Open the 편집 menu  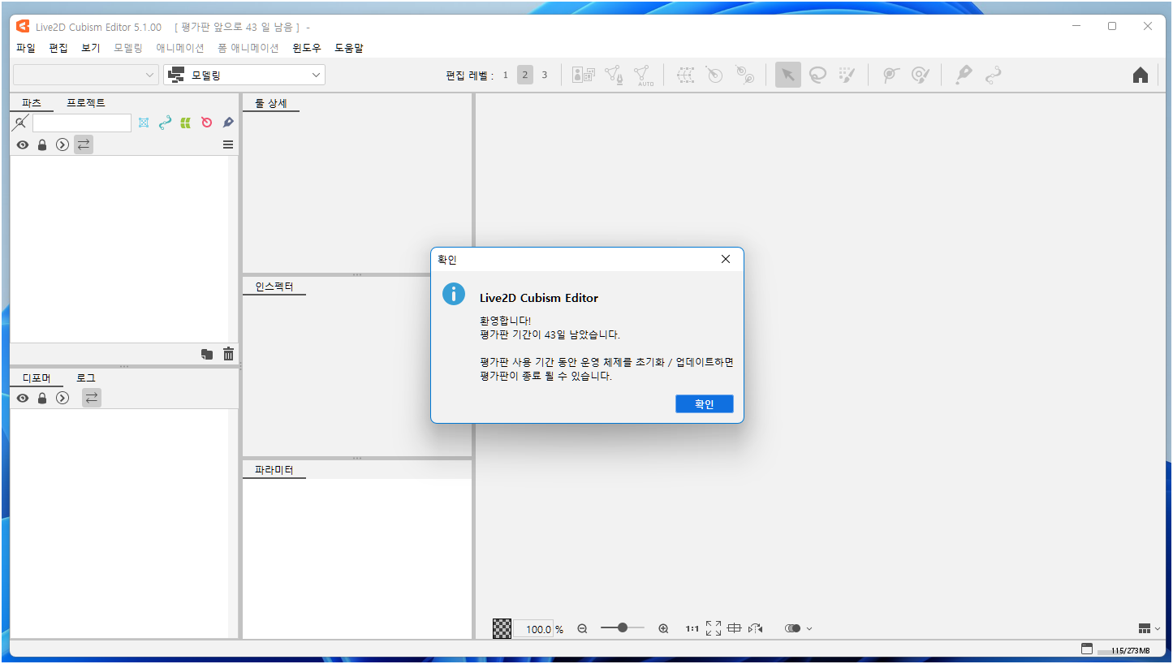[x=58, y=48]
